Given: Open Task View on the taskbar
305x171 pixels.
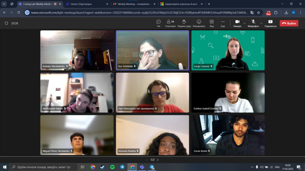Looking at the screenshot, I should [x=82, y=167].
